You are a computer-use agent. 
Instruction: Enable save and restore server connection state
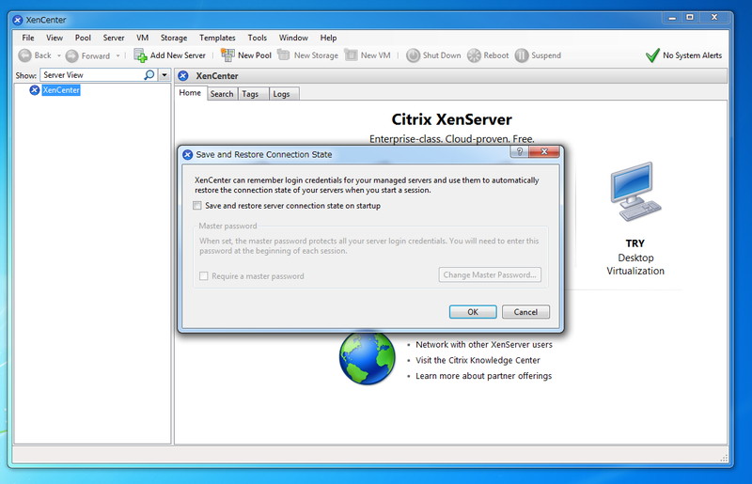(197, 206)
